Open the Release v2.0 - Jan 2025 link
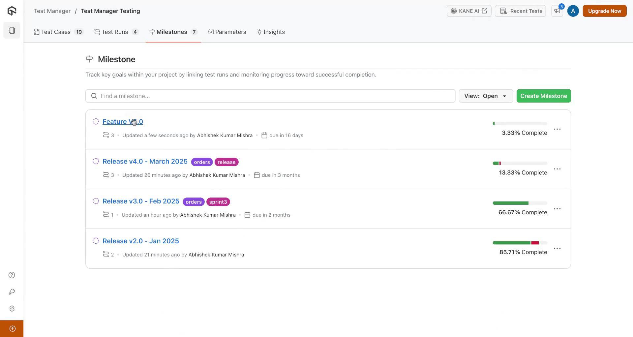Viewport: 633px width, 337px height. coord(140,241)
